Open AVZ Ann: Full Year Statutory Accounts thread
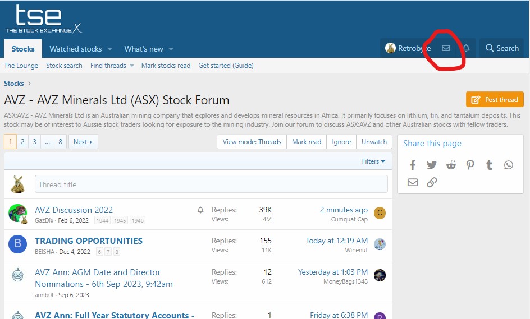Viewport: 530px width, 319px height. (115, 315)
